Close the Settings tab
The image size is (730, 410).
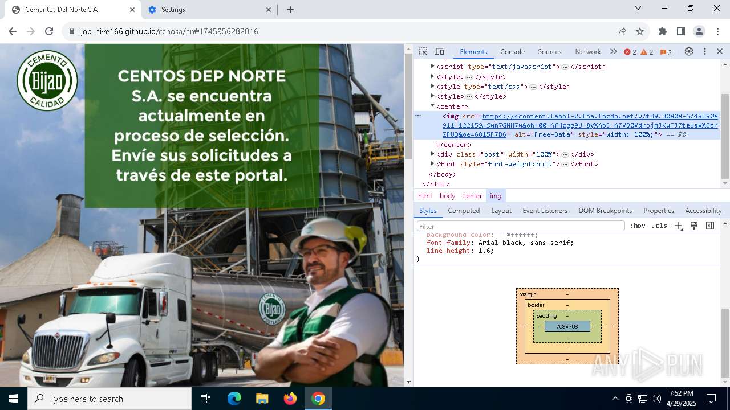pos(269,10)
